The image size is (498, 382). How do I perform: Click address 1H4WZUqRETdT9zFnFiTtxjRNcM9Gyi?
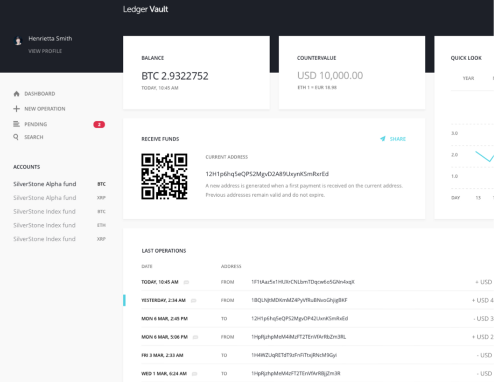294,355
